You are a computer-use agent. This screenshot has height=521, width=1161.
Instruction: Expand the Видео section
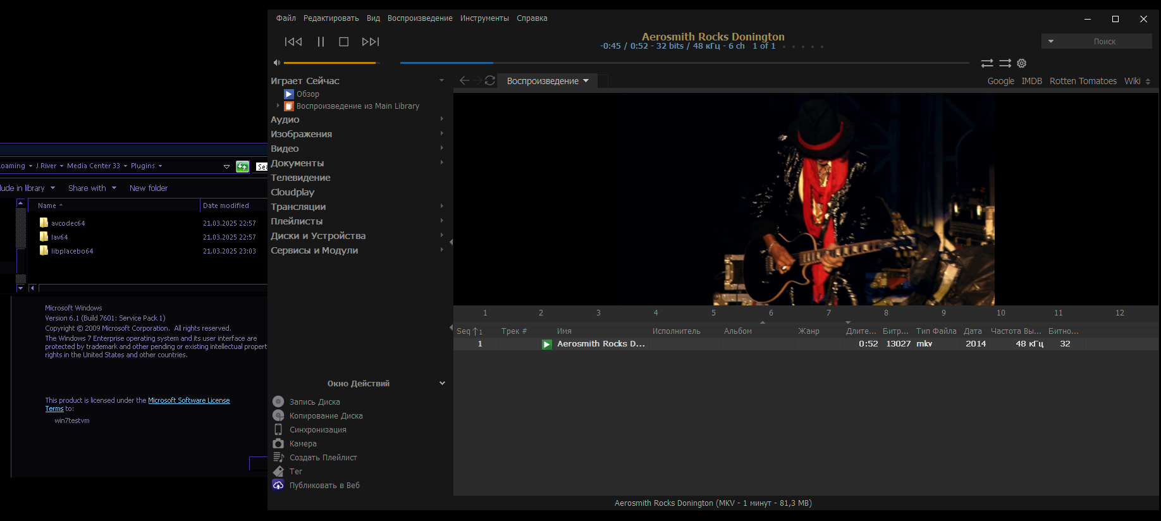[441, 148]
